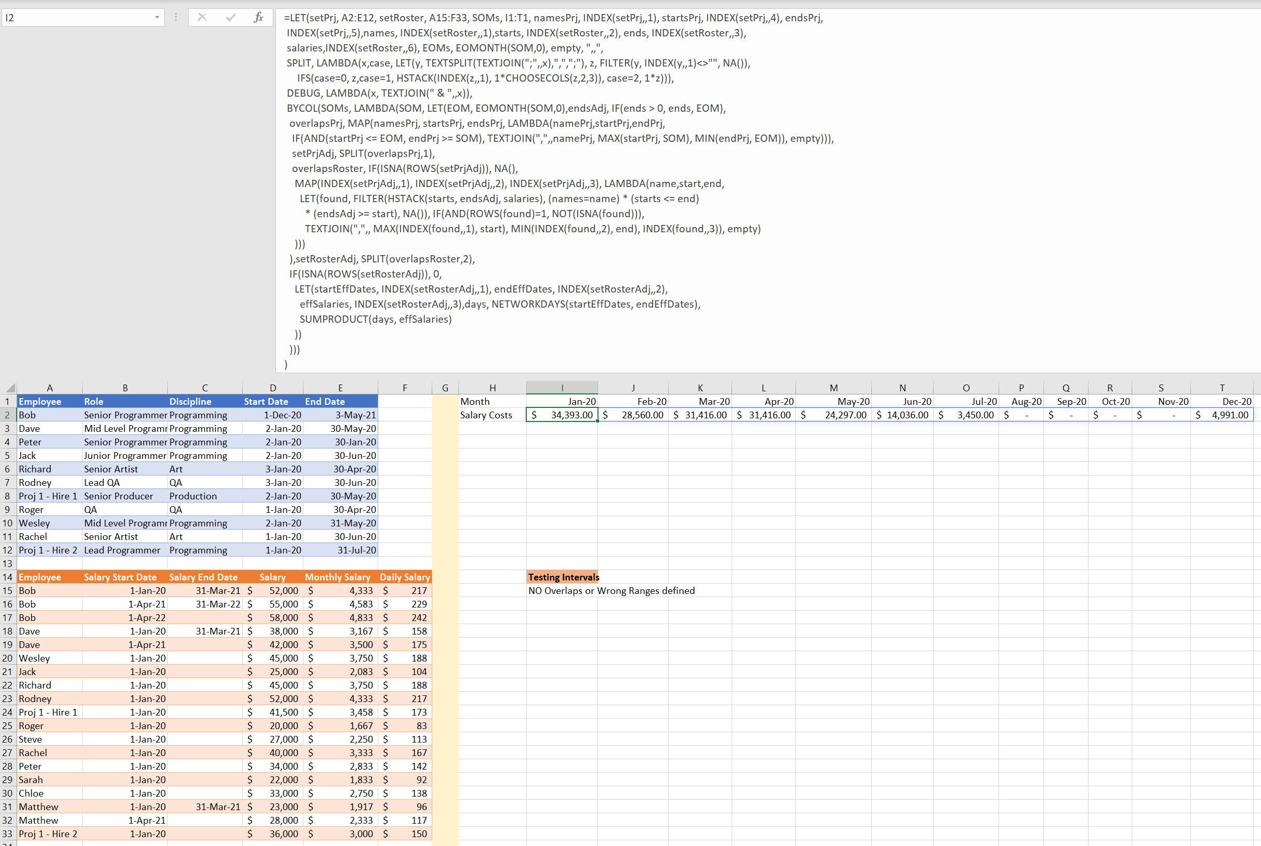Click the cell containing Proj 1 - Hire 2 in row 12
This screenshot has width=1261, height=846.
[49, 550]
